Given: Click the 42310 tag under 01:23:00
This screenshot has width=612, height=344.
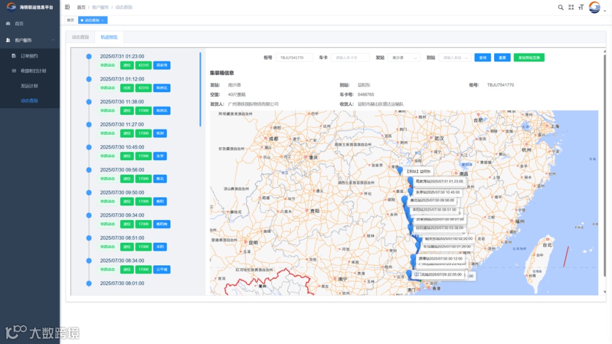Looking at the screenshot, I should click(143, 65).
